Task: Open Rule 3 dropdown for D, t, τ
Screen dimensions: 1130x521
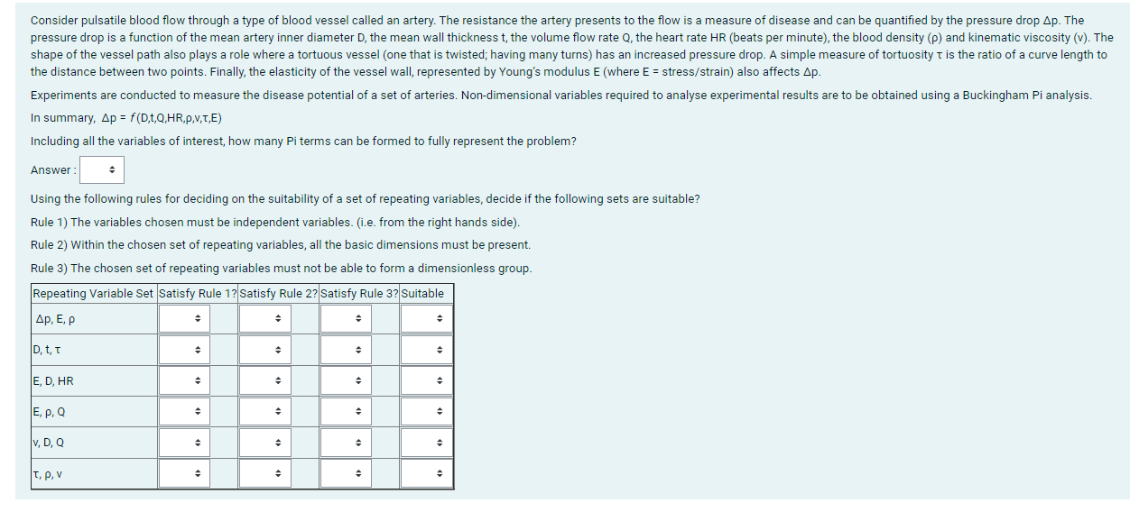Action: click(x=346, y=350)
